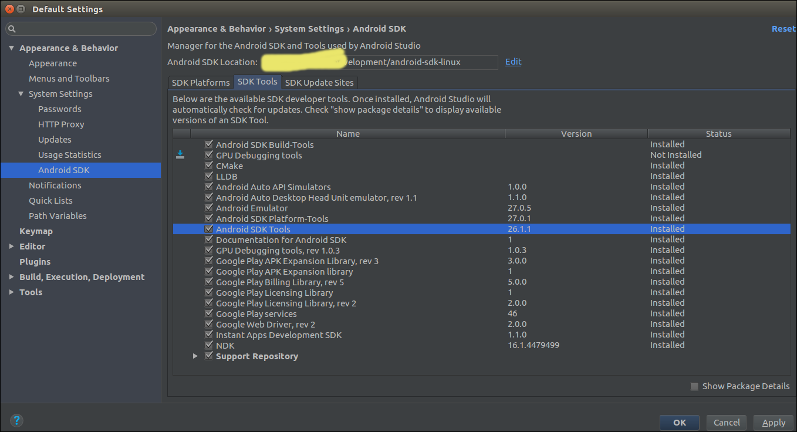Screen dimensions: 797x432
Task: Open the SDK Update Sites tab
Action: pyautogui.click(x=319, y=83)
